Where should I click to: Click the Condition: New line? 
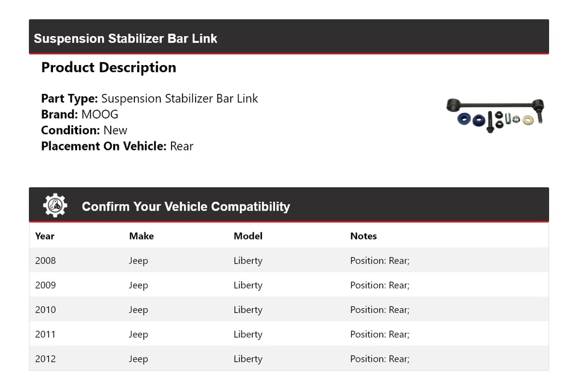click(84, 130)
